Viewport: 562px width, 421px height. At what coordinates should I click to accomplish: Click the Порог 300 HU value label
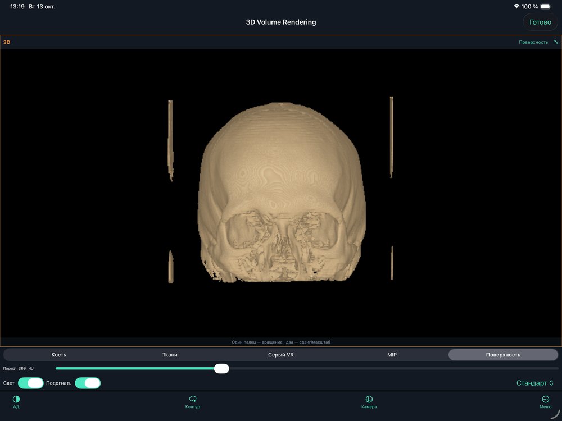tap(19, 368)
